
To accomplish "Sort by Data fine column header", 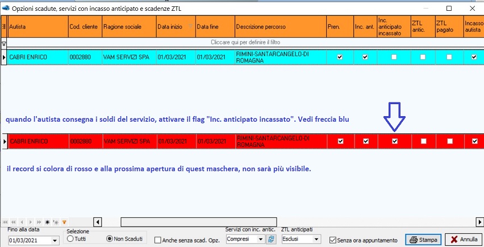I will point(215,27).
